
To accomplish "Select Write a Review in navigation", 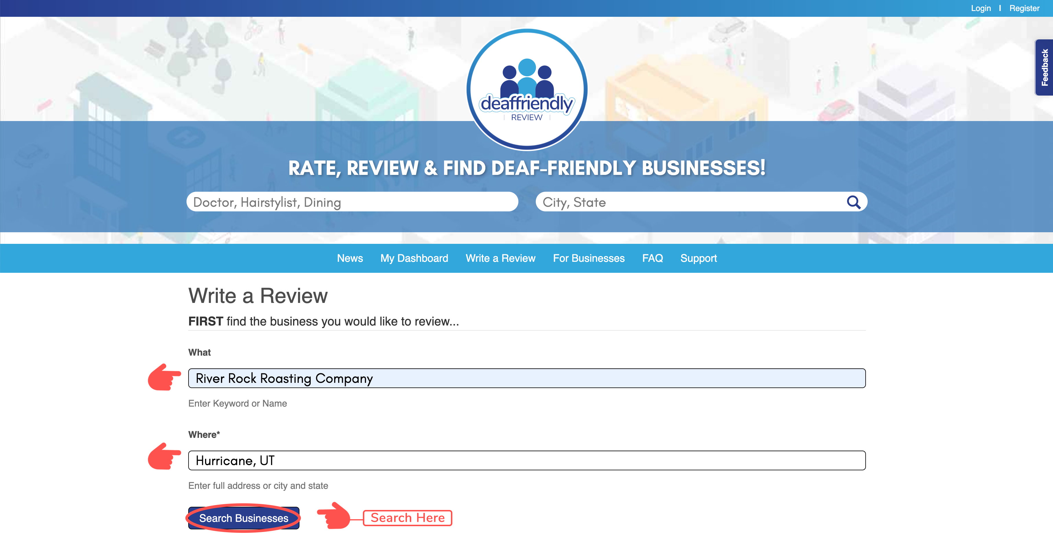I will coord(500,258).
